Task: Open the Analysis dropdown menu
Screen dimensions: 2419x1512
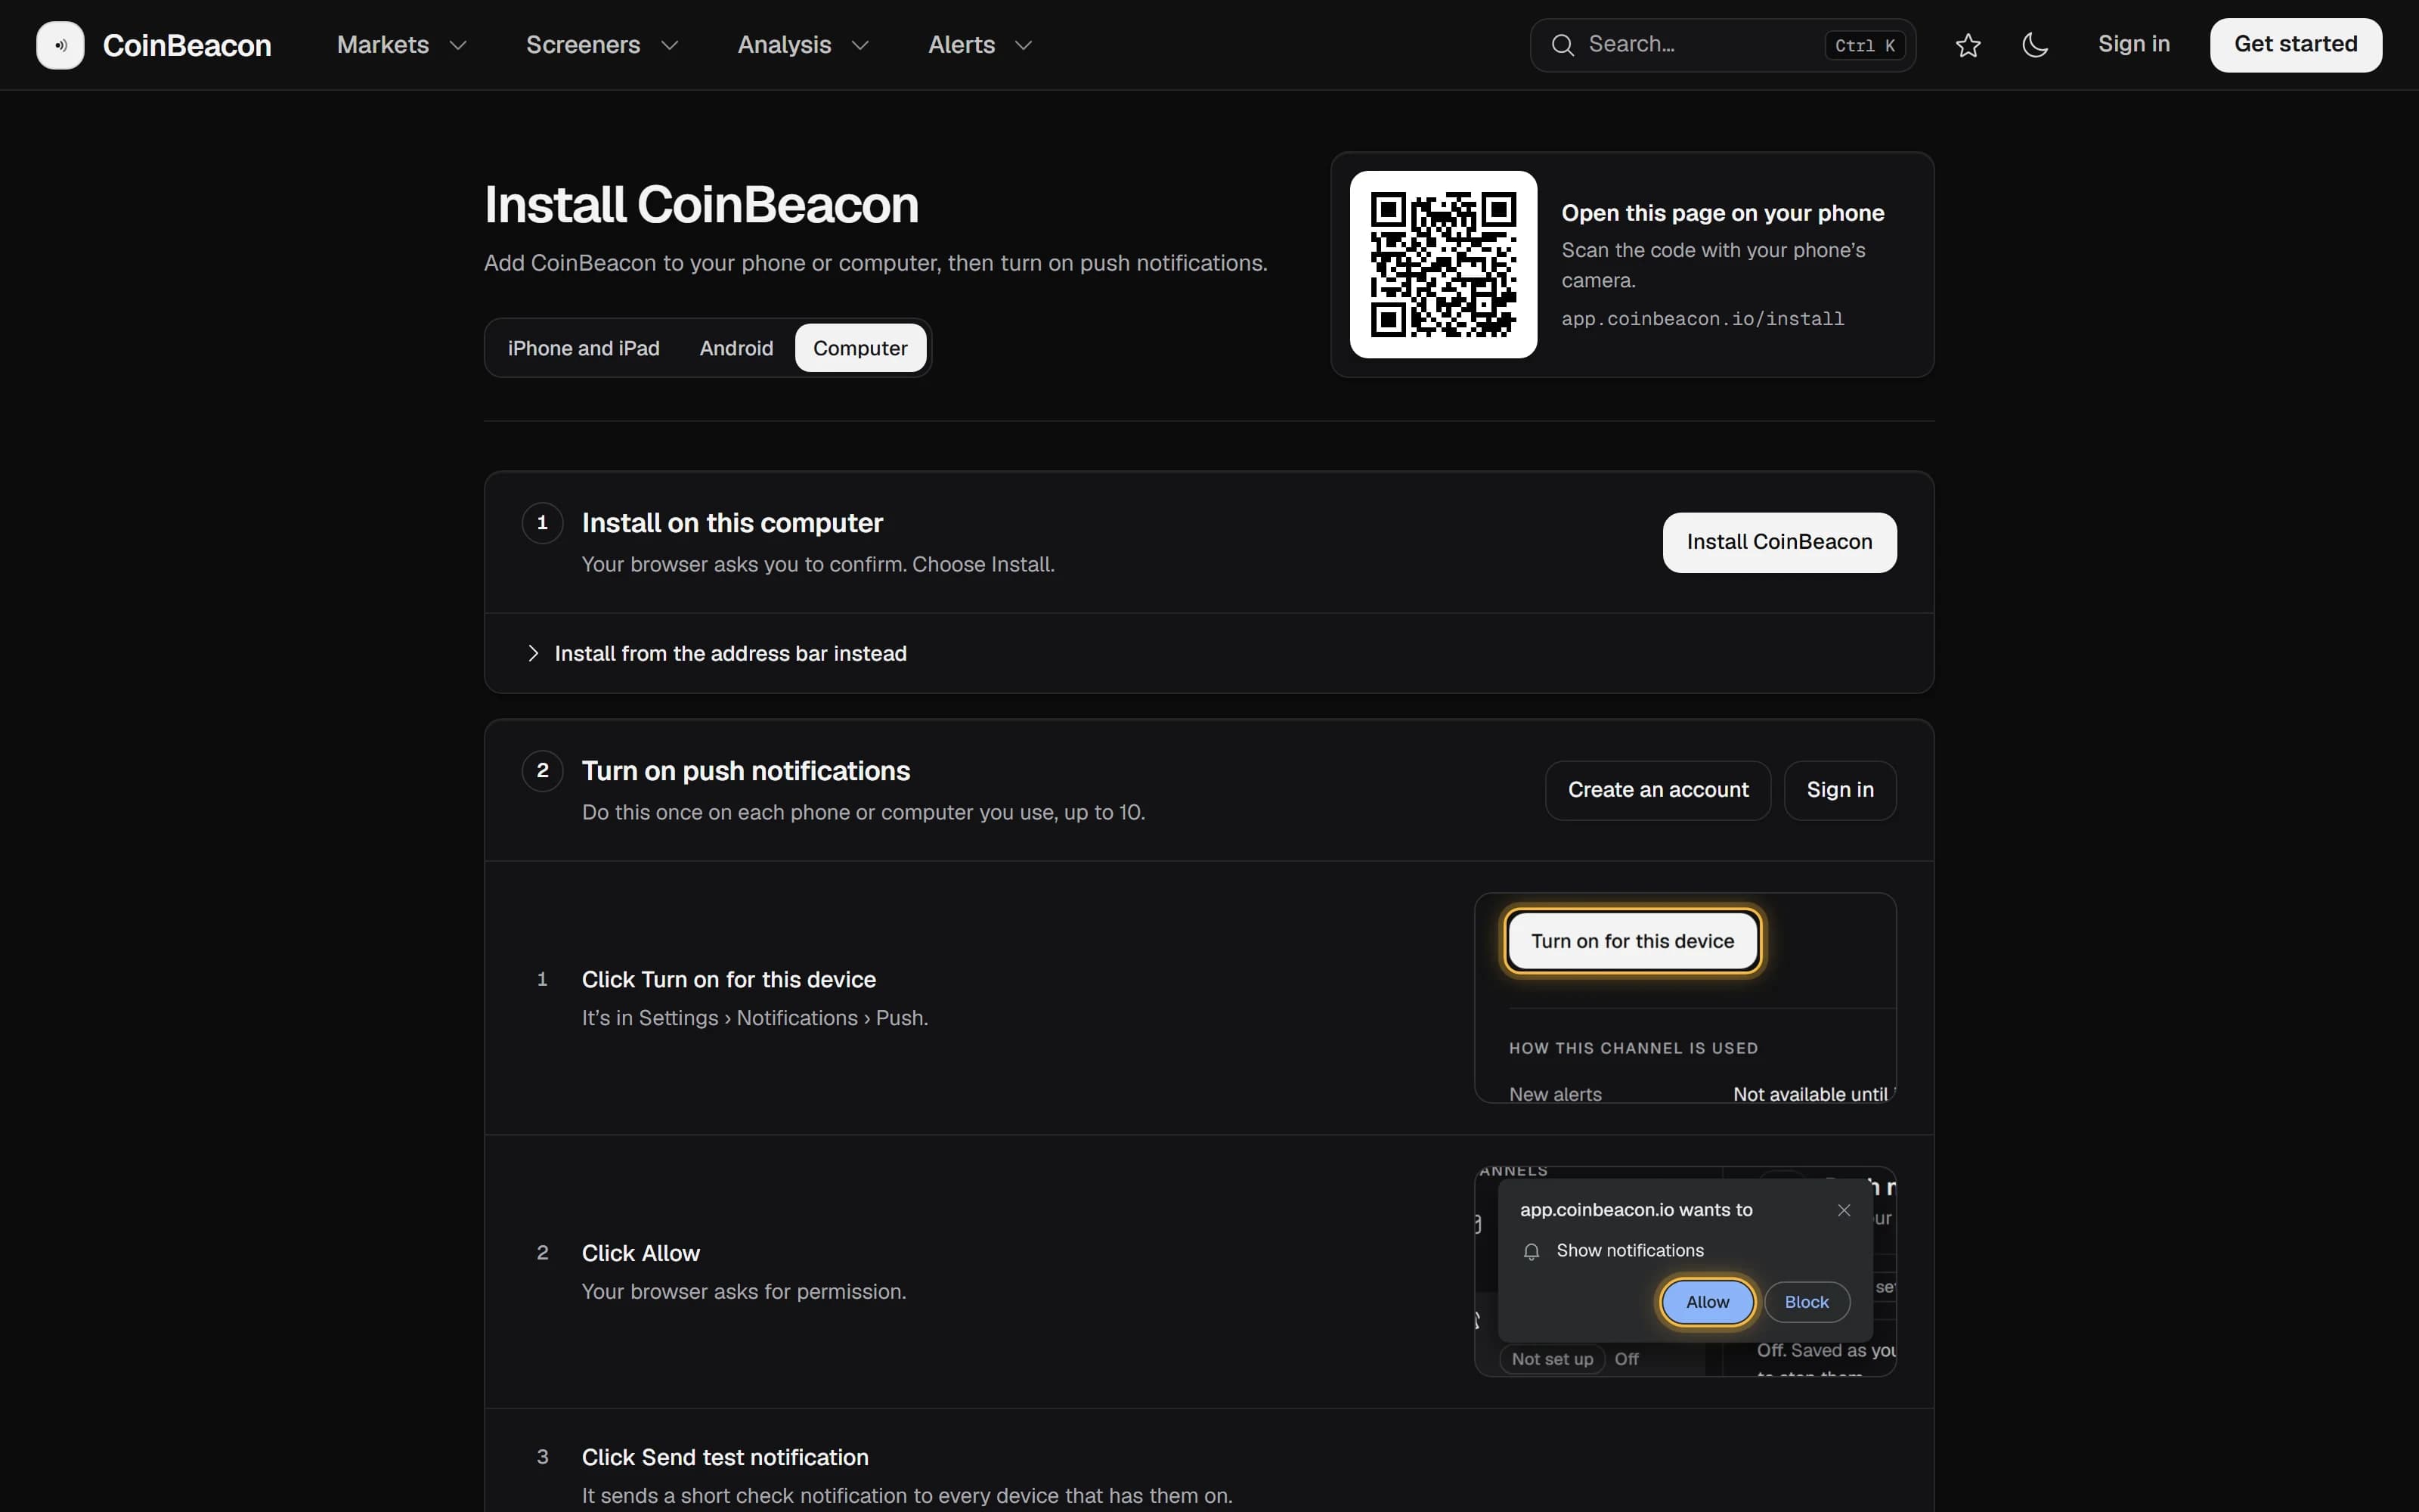Action: pyautogui.click(x=804, y=45)
